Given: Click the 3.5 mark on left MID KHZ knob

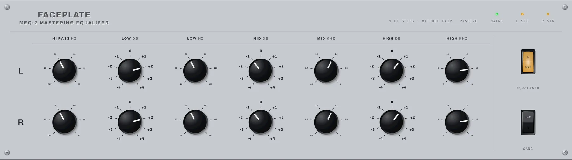Looking at the screenshot, I should [x=346, y=68].
